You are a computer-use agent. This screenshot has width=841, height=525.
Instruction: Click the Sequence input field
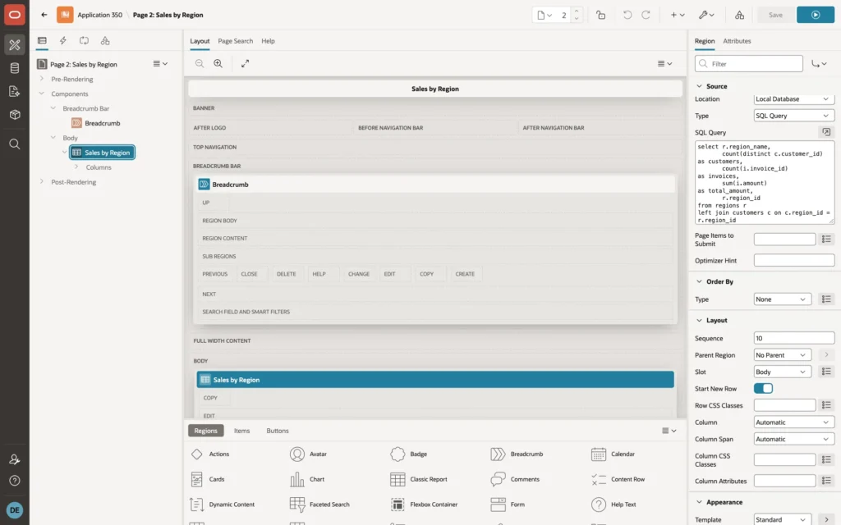[x=794, y=338]
